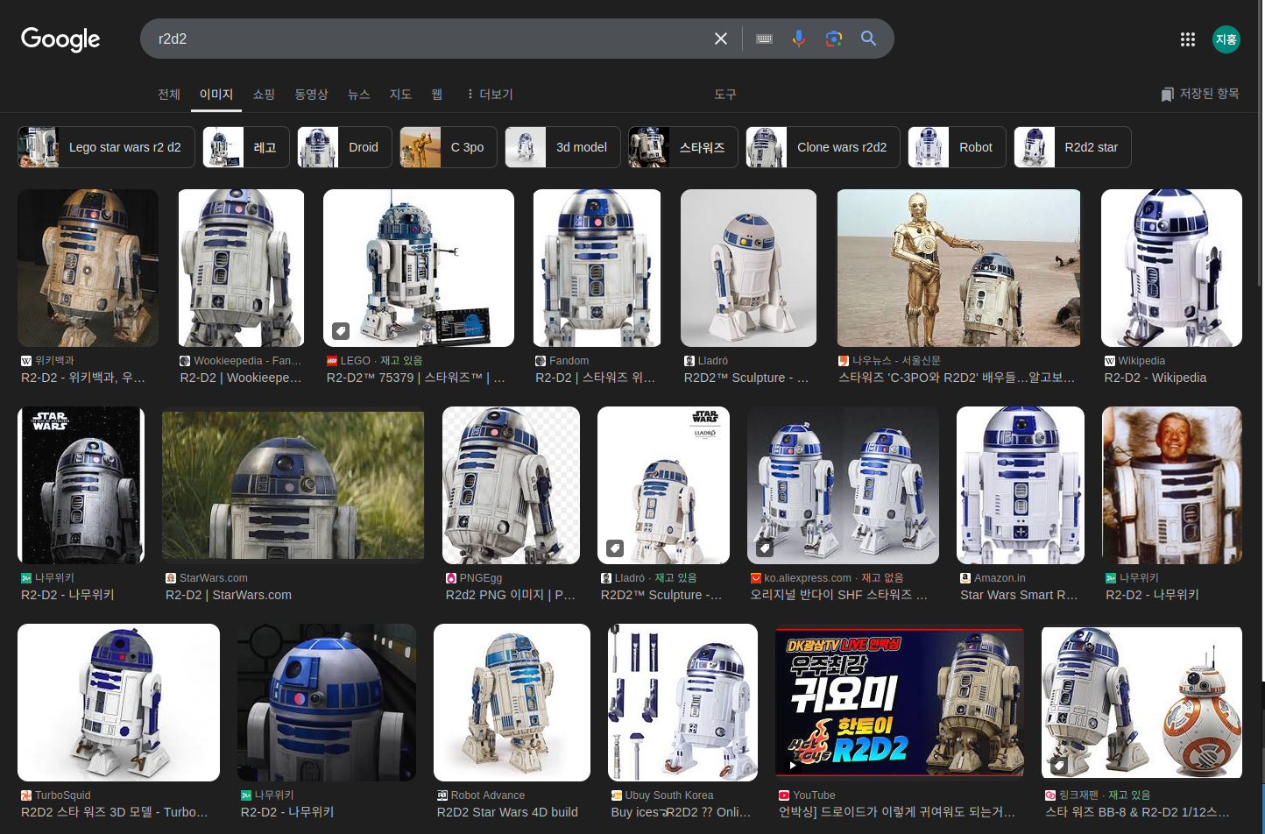Switch to the 쇼핑 tab

coord(264,94)
